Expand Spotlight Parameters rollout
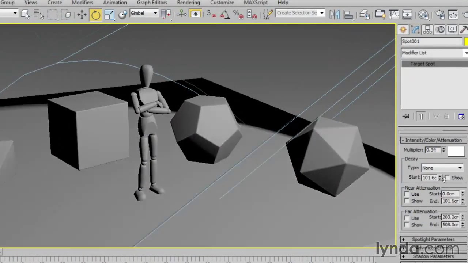 click(434, 240)
